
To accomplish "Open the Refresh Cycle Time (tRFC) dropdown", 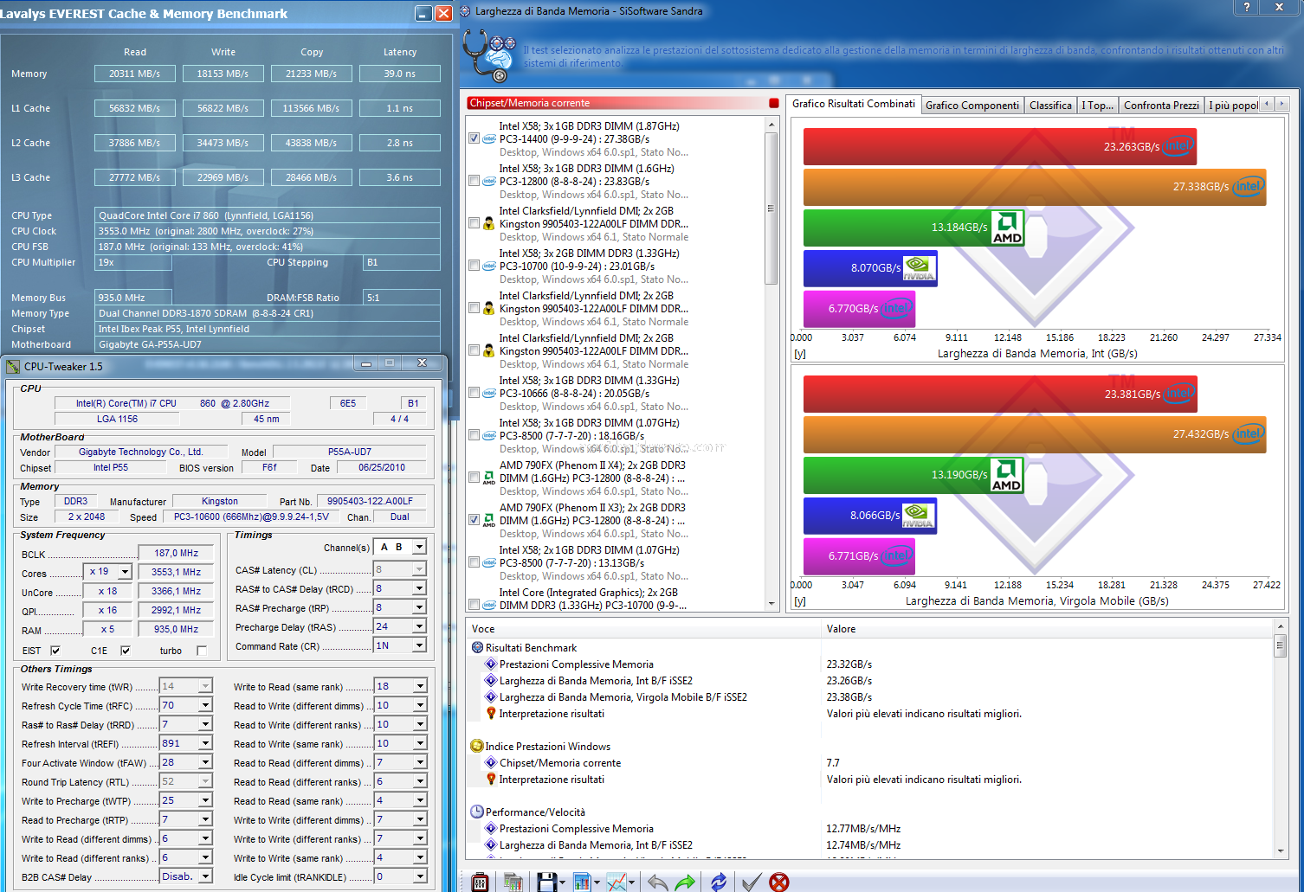I will point(205,705).
